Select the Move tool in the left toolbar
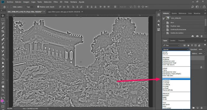Screen dimensions: 207x110 coord(3,16)
